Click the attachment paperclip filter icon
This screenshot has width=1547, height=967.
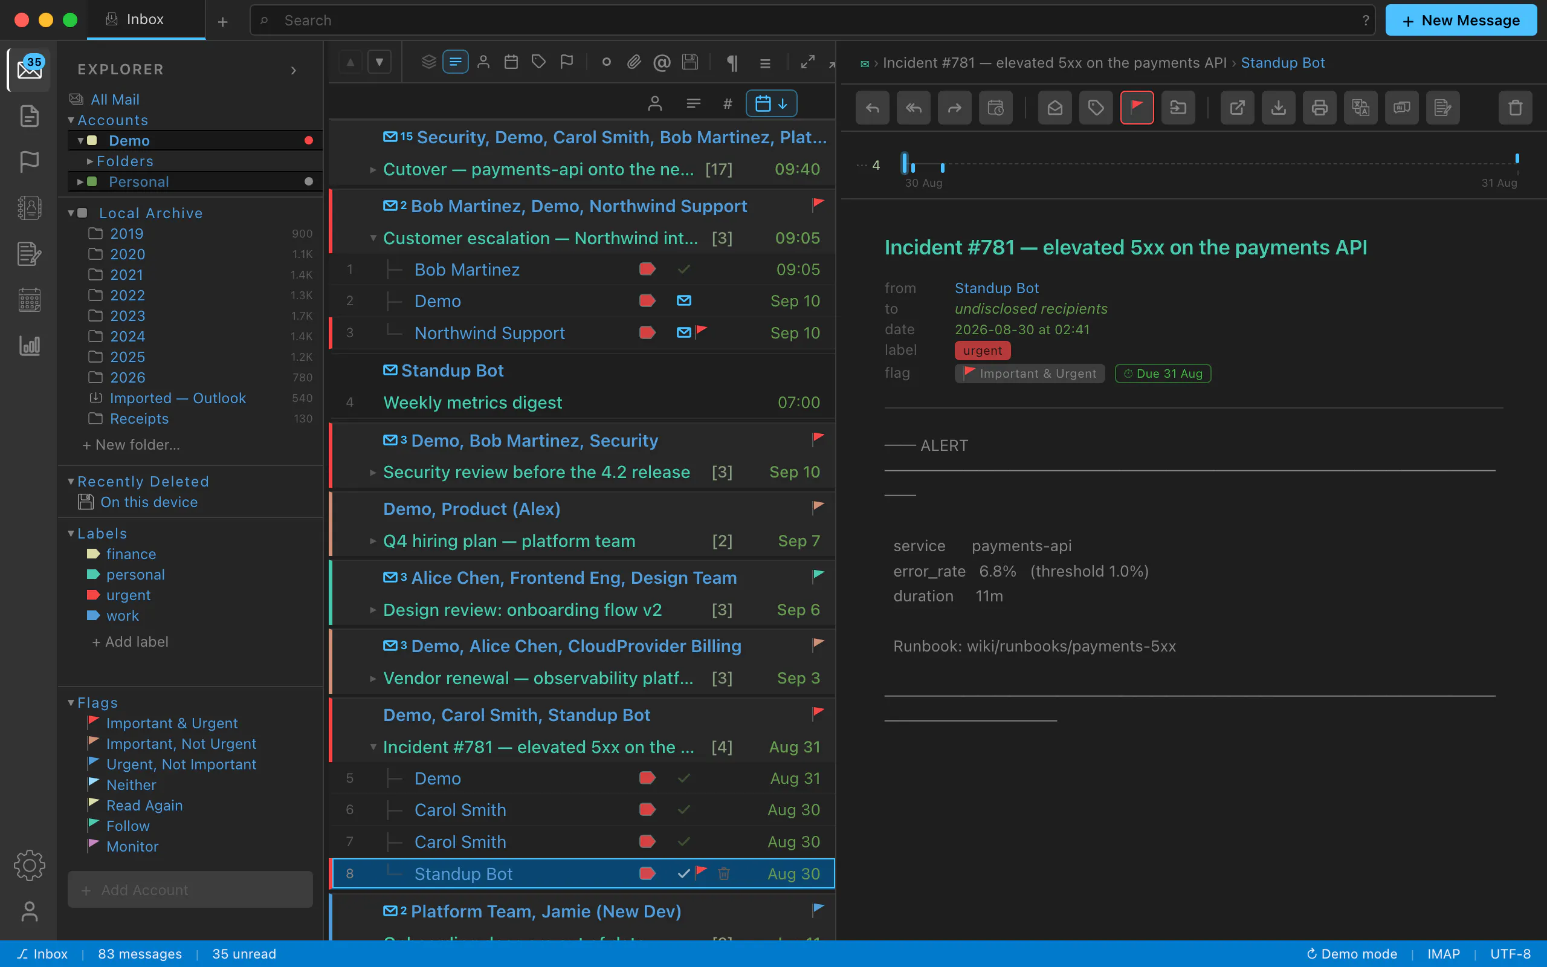point(633,62)
